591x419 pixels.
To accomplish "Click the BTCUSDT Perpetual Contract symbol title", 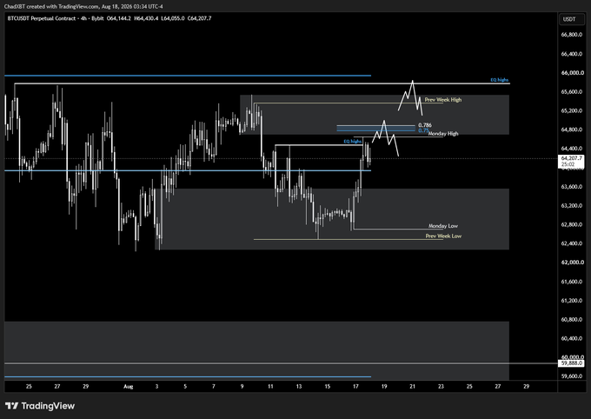I will click(x=42, y=18).
